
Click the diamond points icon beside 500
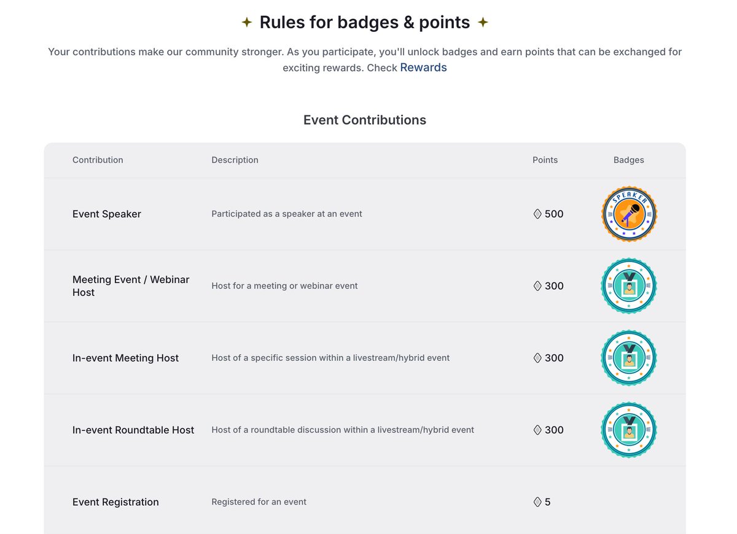coord(537,214)
